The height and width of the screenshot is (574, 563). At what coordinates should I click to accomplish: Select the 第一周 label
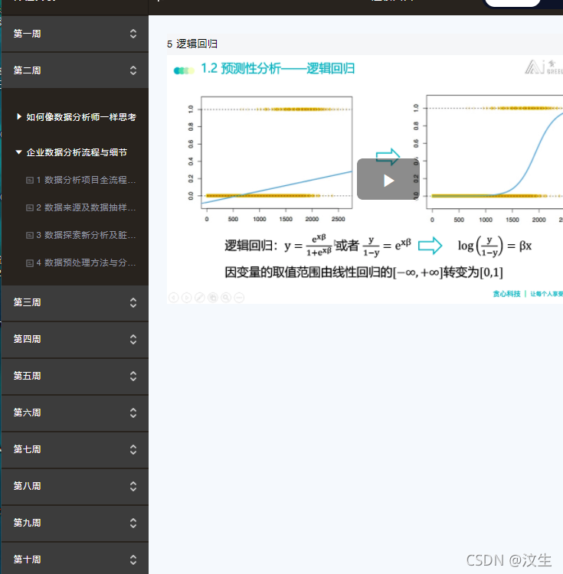[x=27, y=34]
